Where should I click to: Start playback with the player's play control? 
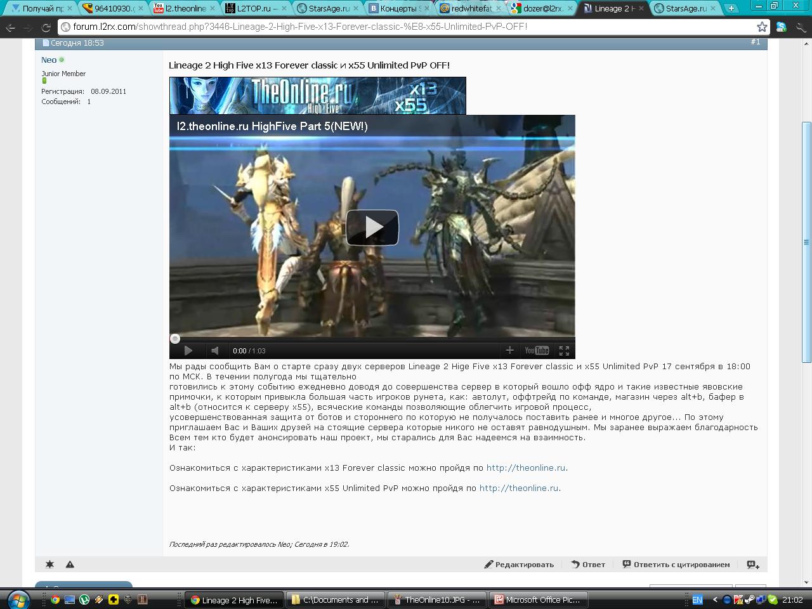[x=188, y=350]
